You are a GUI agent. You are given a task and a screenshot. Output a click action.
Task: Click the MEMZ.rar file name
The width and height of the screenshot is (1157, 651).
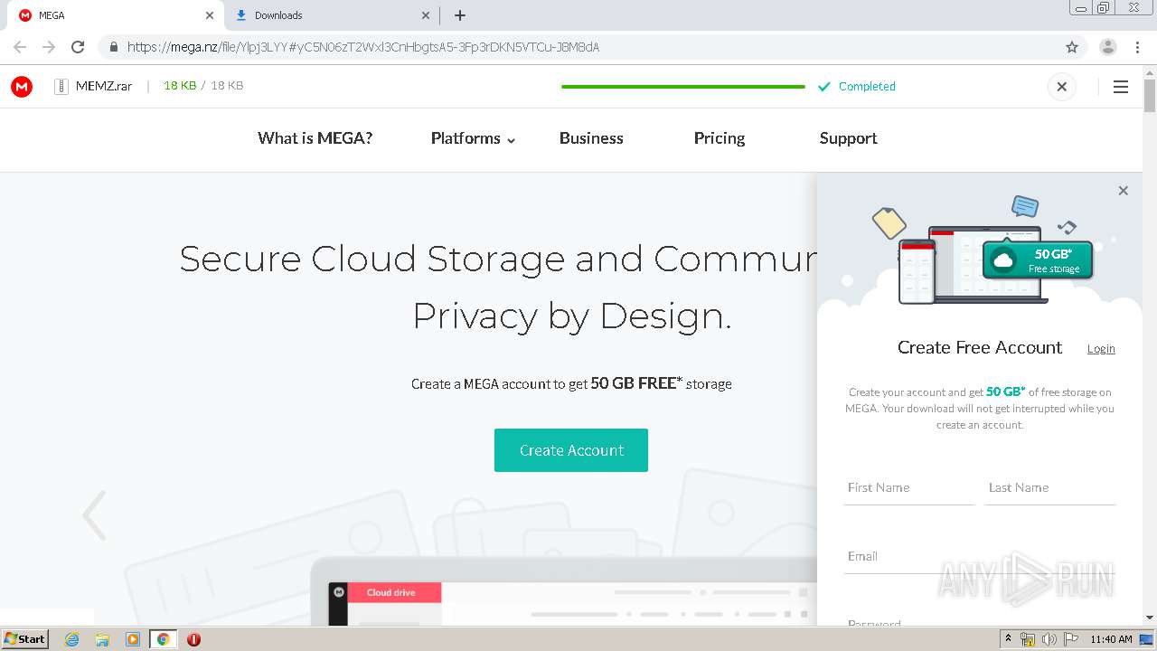tap(104, 87)
